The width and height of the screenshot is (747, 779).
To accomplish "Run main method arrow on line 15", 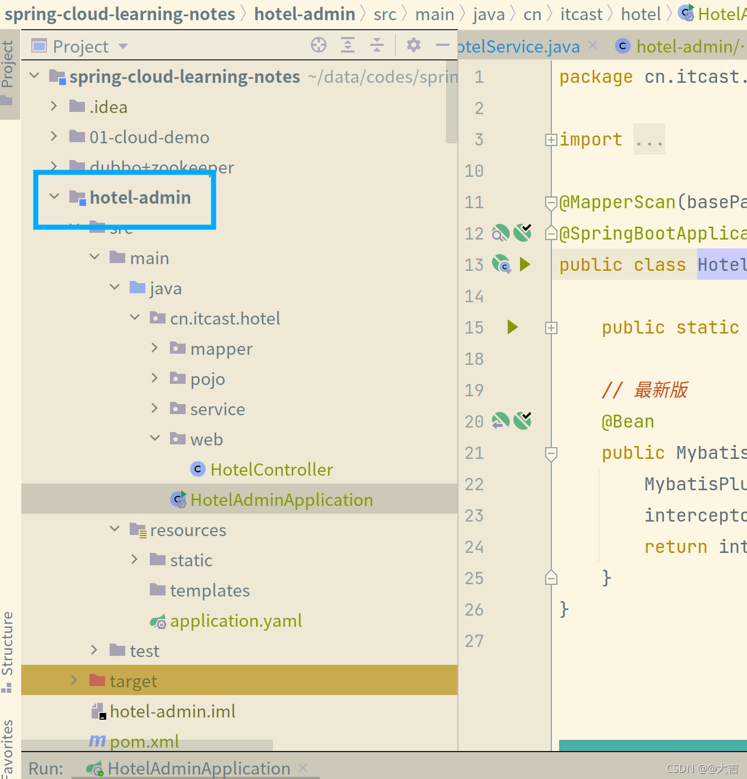I will coord(513,327).
